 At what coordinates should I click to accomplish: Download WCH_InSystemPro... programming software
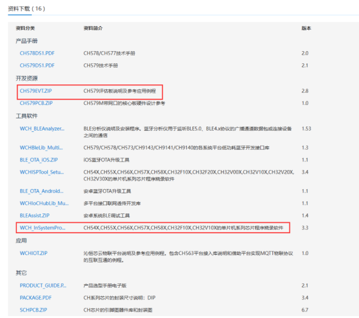[x=43, y=228]
